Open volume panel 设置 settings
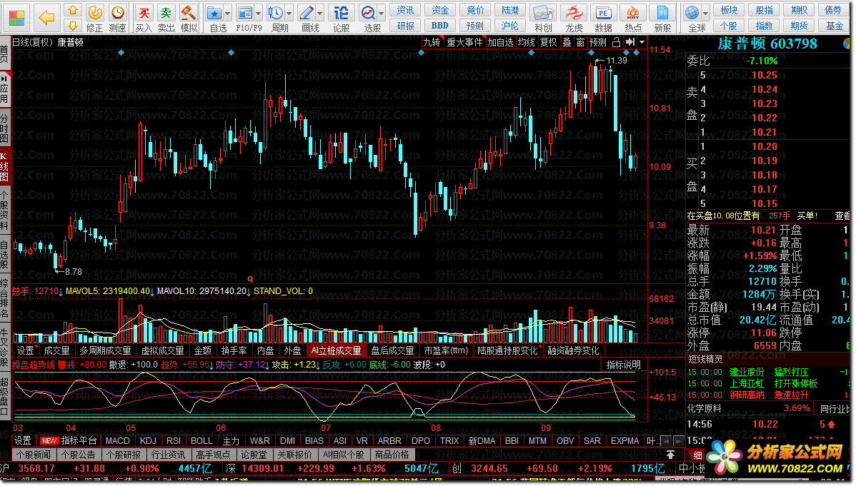 (26, 350)
